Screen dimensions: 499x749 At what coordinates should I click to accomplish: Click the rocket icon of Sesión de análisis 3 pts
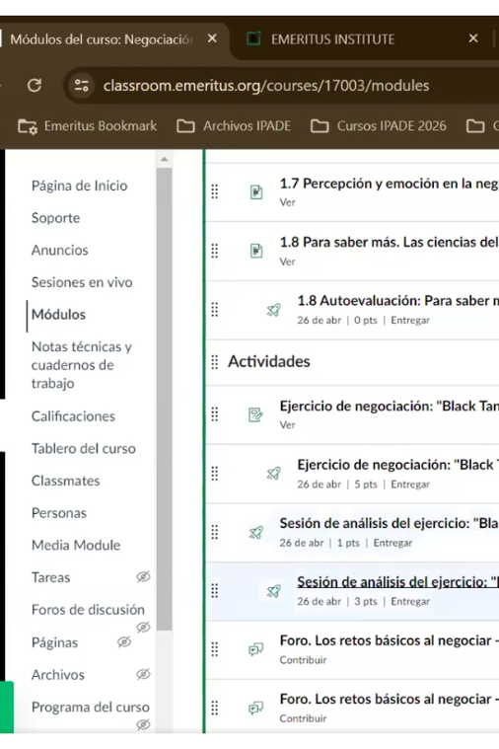click(273, 591)
